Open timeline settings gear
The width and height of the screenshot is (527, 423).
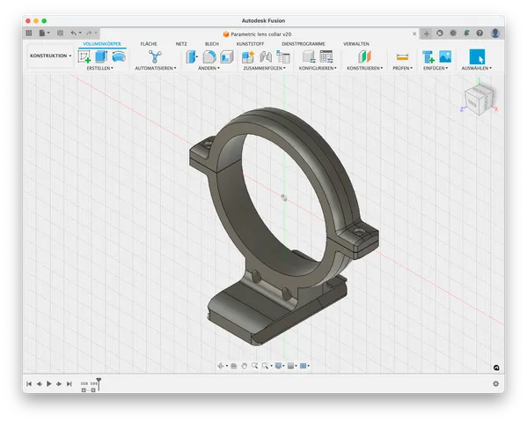[x=495, y=383]
